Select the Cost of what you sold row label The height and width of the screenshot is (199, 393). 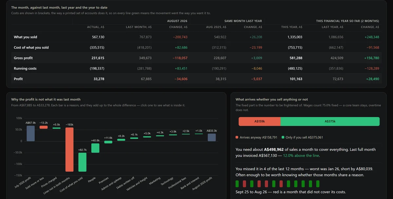[31, 47]
